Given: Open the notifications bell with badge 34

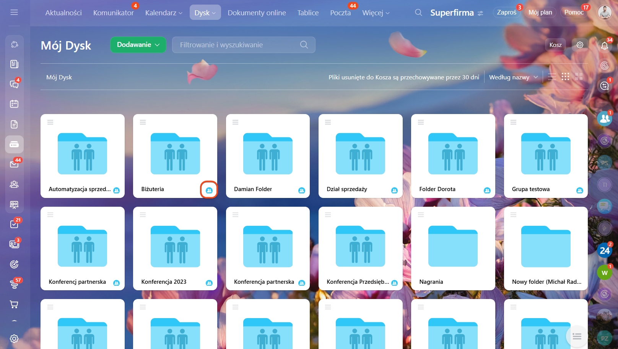Looking at the screenshot, I should (x=605, y=46).
